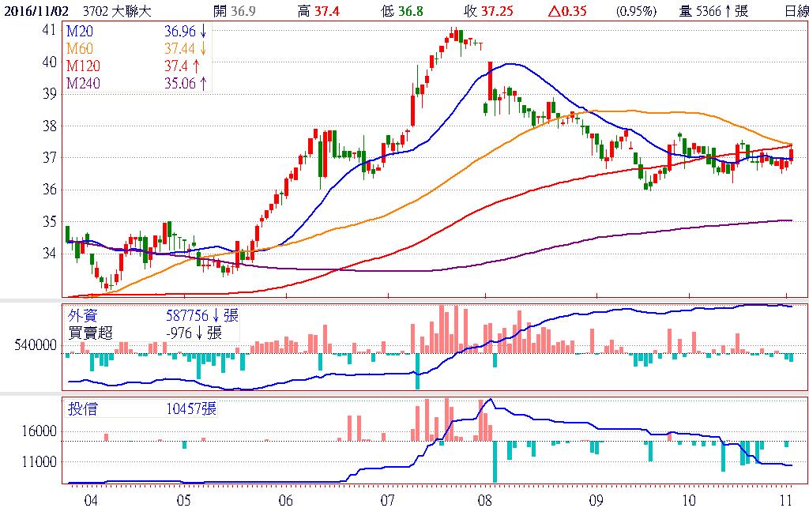Click the 08 month marker on time axis
Viewport: 809px width, 523px height.
click(484, 500)
